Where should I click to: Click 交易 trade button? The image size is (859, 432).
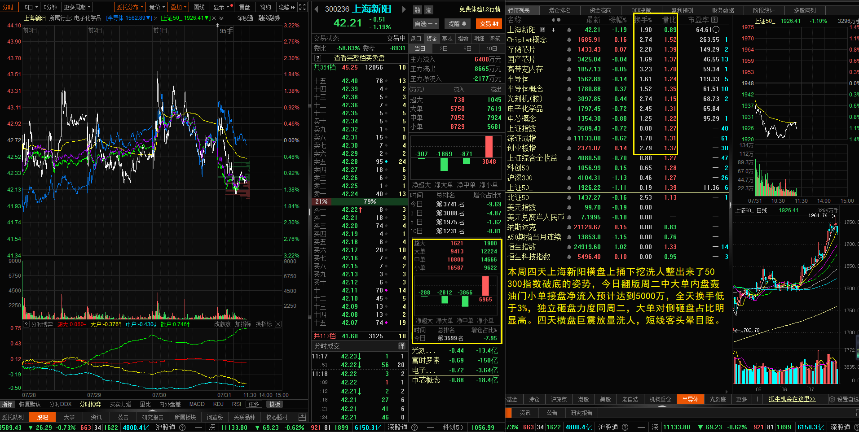[489, 24]
